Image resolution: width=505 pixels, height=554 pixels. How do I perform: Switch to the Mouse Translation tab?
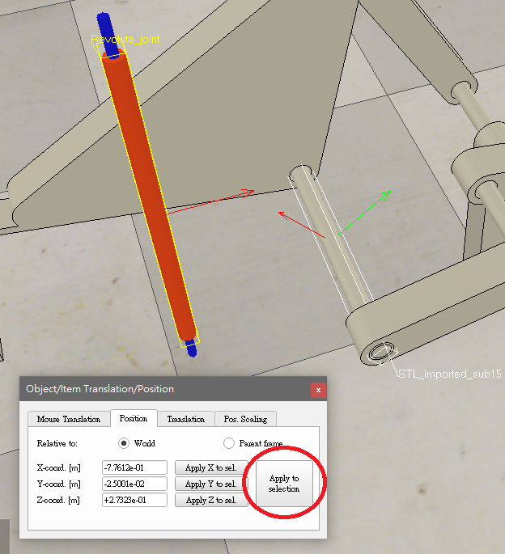click(x=68, y=419)
